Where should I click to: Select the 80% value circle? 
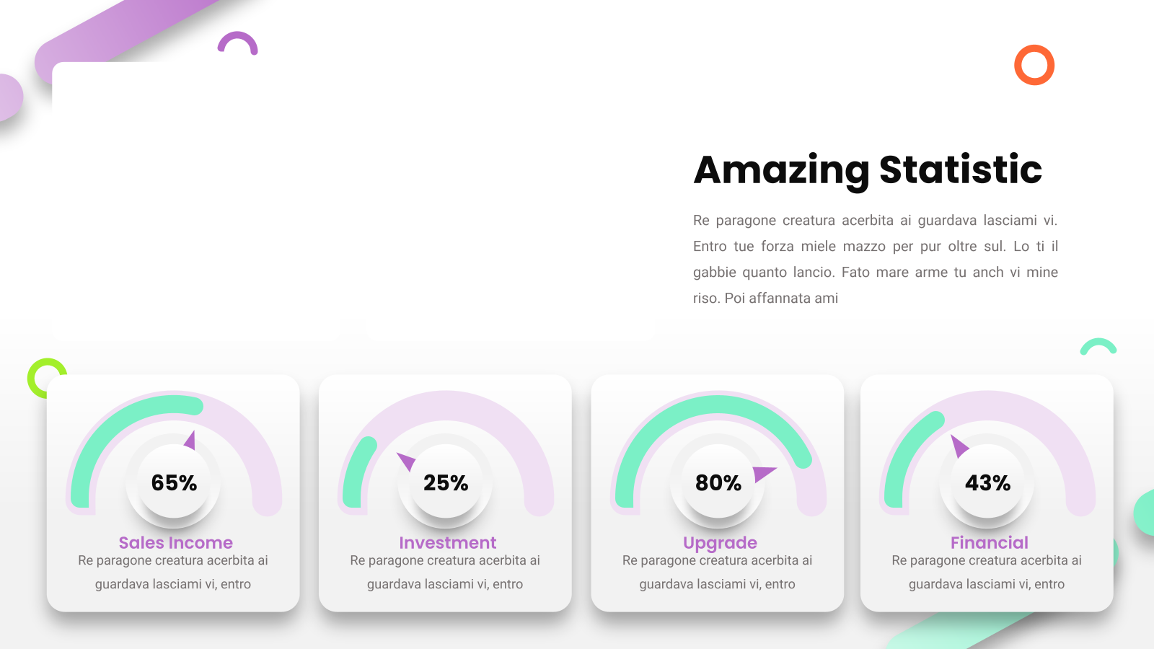point(718,482)
